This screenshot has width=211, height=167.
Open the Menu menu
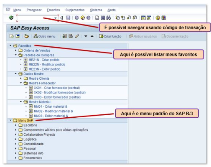(17, 10)
